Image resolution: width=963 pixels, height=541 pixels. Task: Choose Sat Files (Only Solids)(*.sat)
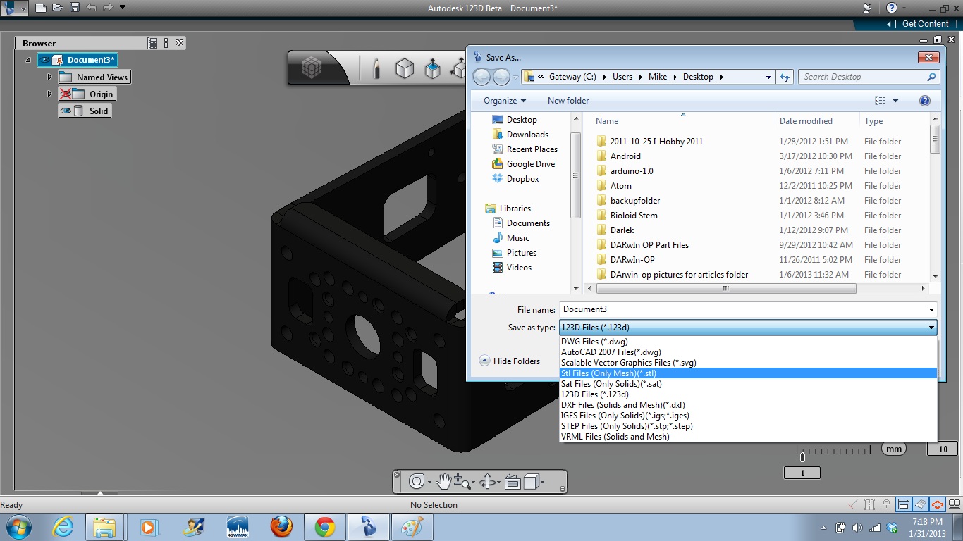748,384
